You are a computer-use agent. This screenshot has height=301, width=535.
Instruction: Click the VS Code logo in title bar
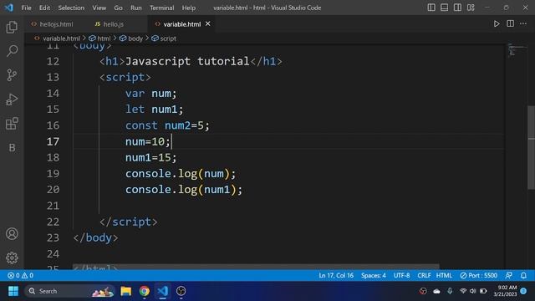click(x=9, y=8)
